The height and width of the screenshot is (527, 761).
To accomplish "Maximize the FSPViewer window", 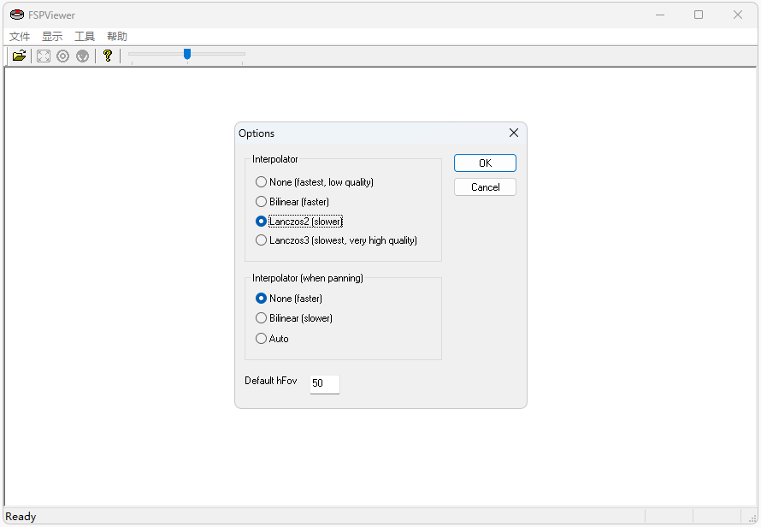I will coord(699,15).
